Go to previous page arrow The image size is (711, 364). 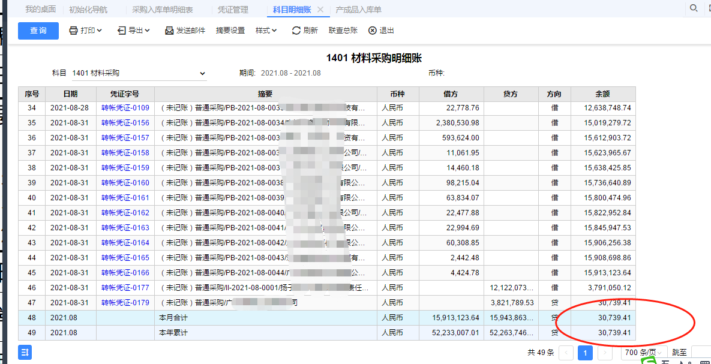566,352
